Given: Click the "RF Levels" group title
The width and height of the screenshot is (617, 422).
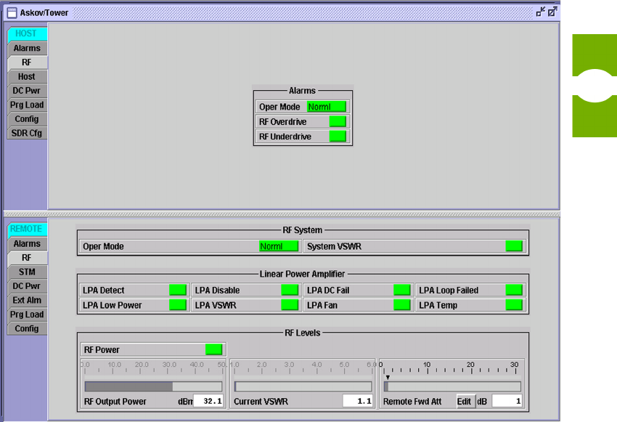Looking at the screenshot, I should pos(302,333).
